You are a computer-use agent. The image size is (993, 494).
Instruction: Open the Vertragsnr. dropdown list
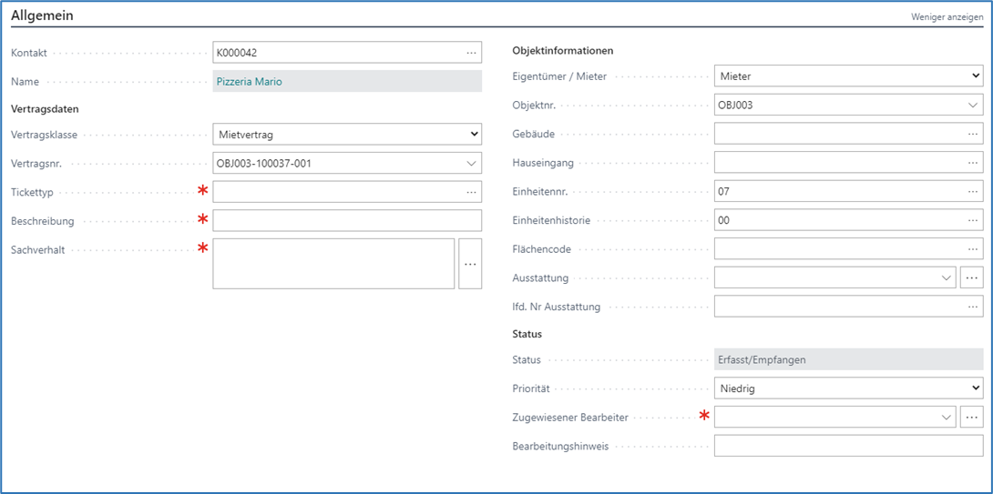[471, 164]
